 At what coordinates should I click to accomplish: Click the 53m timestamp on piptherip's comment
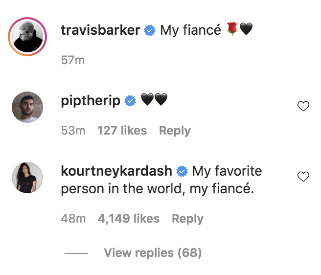tap(73, 131)
